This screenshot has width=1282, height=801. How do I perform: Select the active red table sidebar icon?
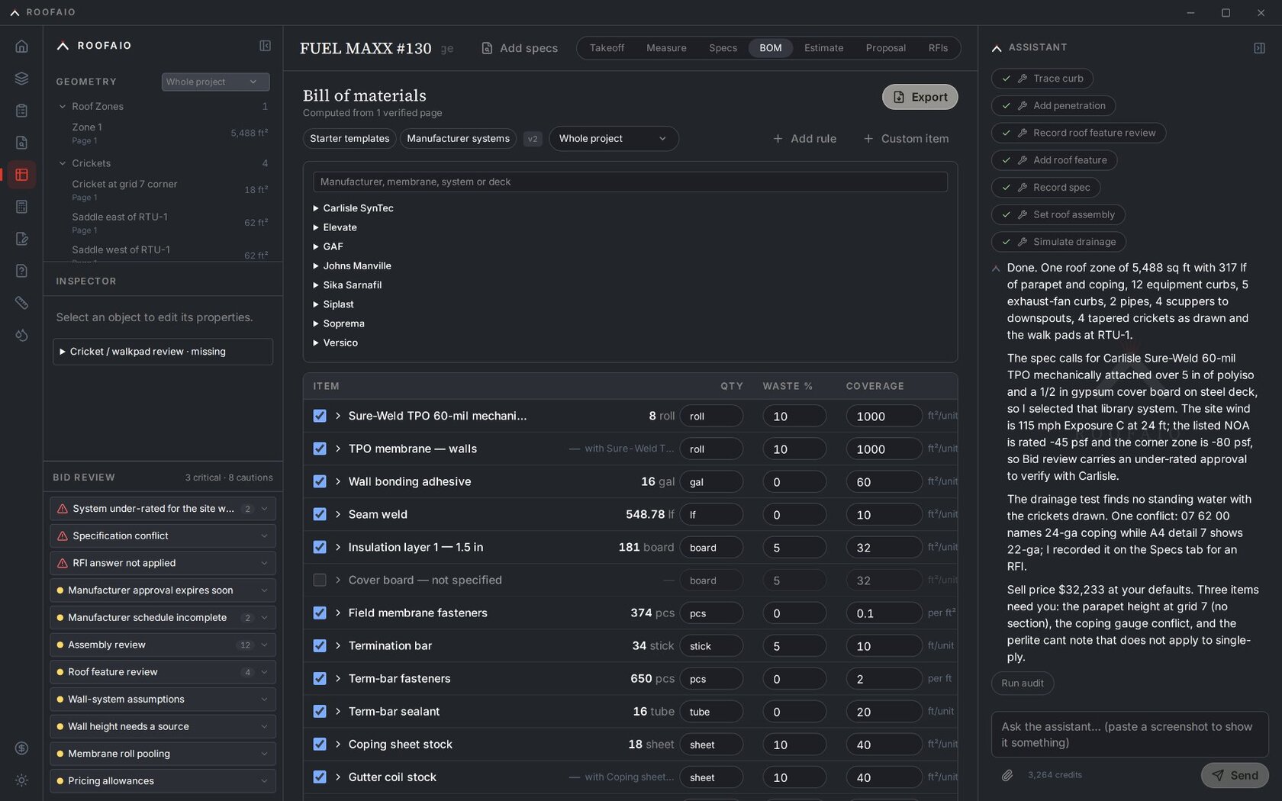(x=21, y=175)
